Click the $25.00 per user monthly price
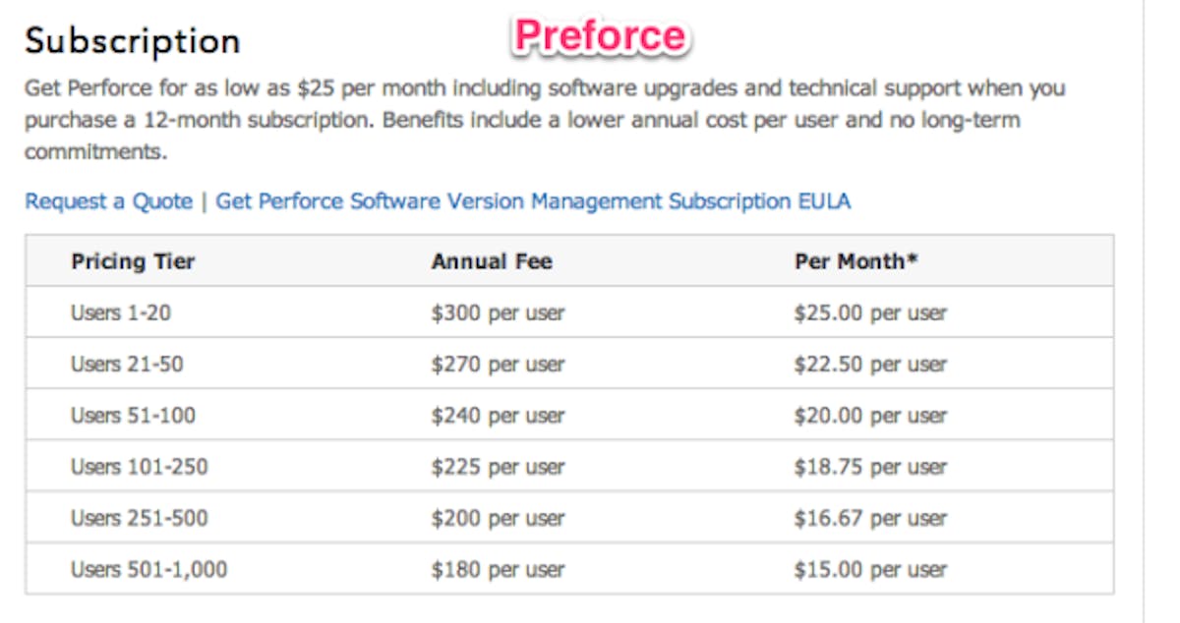Screen dimensions: 1180x623 coord(870,313)
